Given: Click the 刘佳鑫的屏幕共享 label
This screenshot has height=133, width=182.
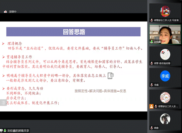Looking at the screenshot, I should click(18, 131).
